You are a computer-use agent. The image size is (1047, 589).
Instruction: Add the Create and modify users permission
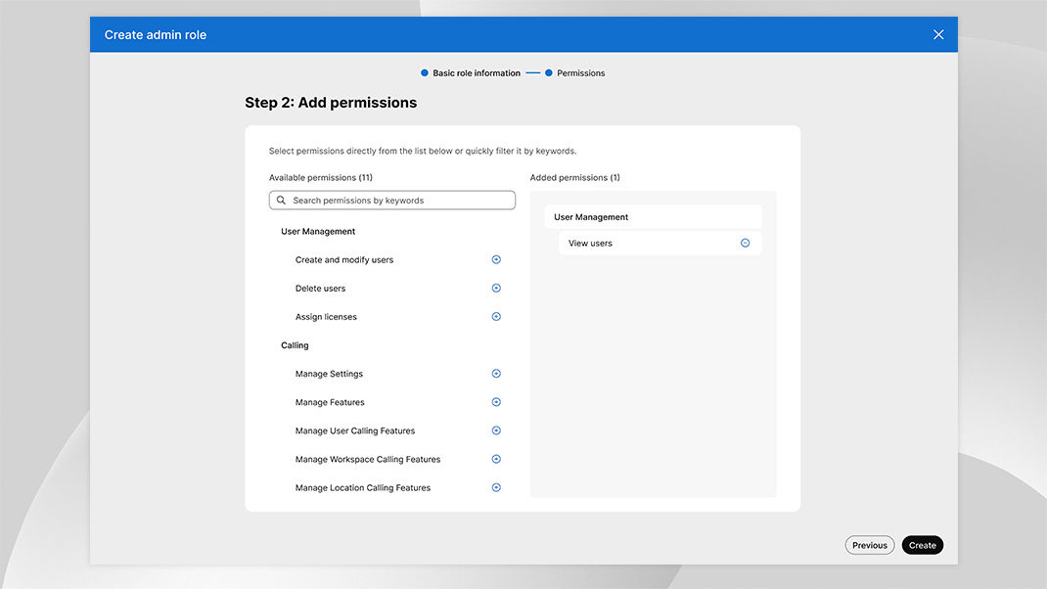496,260
